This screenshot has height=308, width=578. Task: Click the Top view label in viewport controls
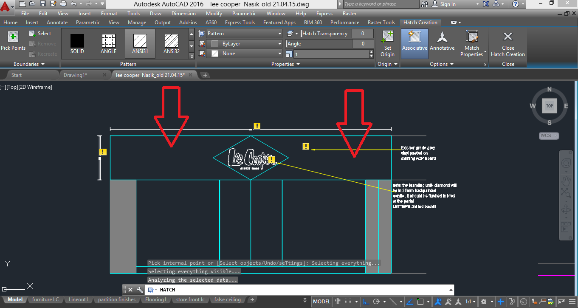tap(12, 87)
